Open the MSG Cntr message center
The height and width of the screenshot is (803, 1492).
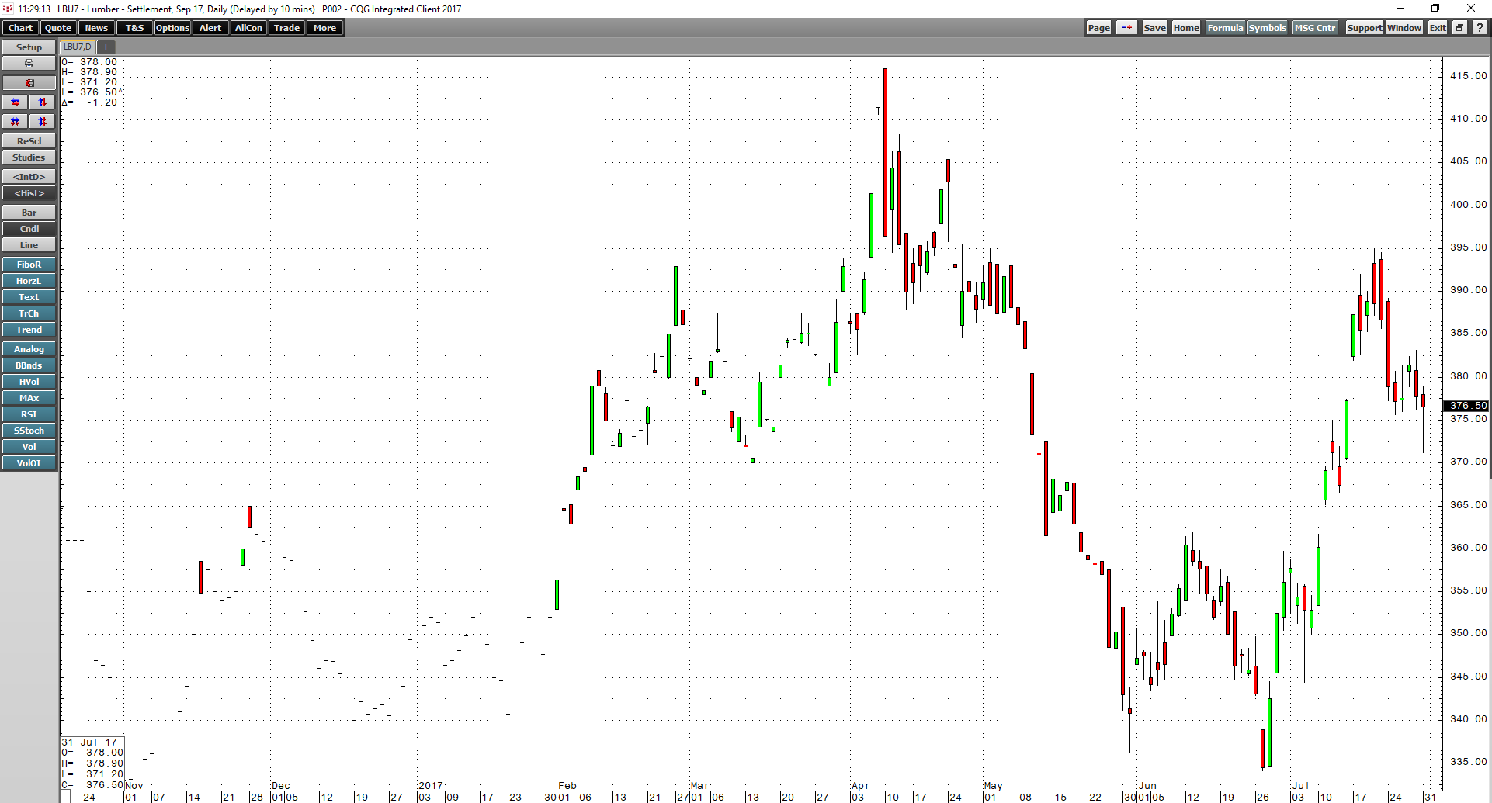[1315, 28]
